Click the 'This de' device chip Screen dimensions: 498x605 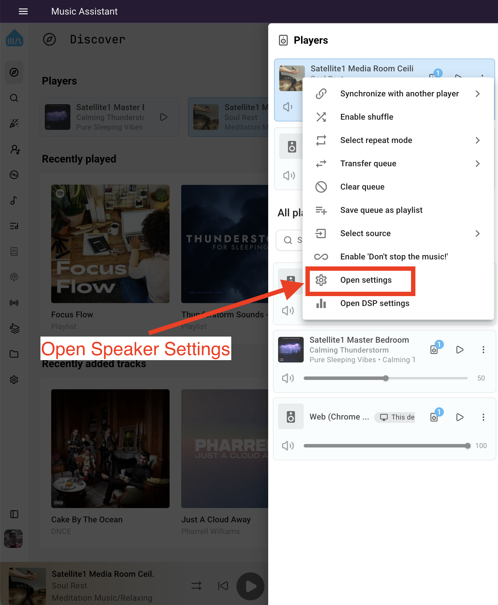(x=395, y=417)
